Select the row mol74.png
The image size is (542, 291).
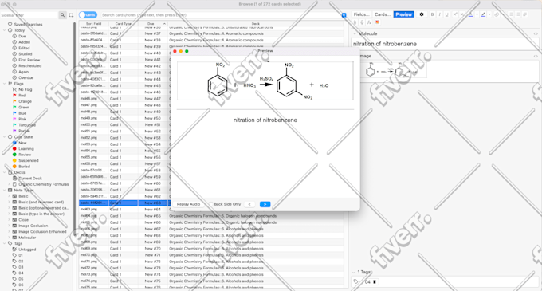211,281
